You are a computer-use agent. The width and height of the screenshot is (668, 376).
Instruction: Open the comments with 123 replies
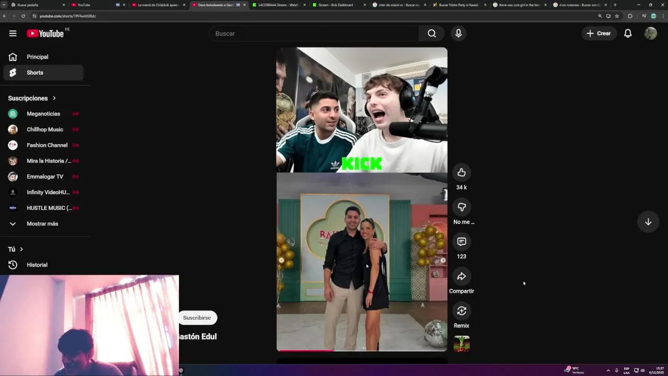click(x=461, y=241)
